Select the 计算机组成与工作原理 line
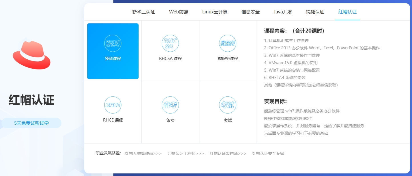Image resolution: width=412 pixels, height=176 pixels. pos(286,41)
